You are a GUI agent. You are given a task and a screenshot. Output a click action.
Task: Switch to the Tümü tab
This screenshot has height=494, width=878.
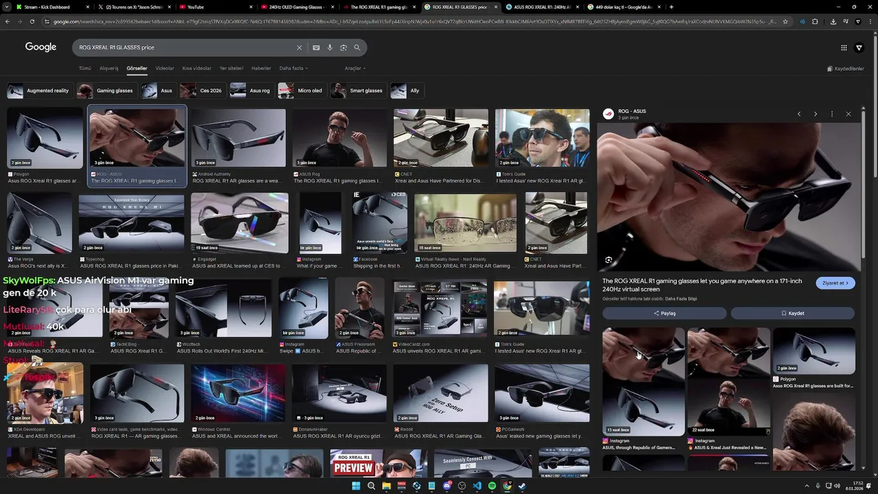(x=85, y=69)
